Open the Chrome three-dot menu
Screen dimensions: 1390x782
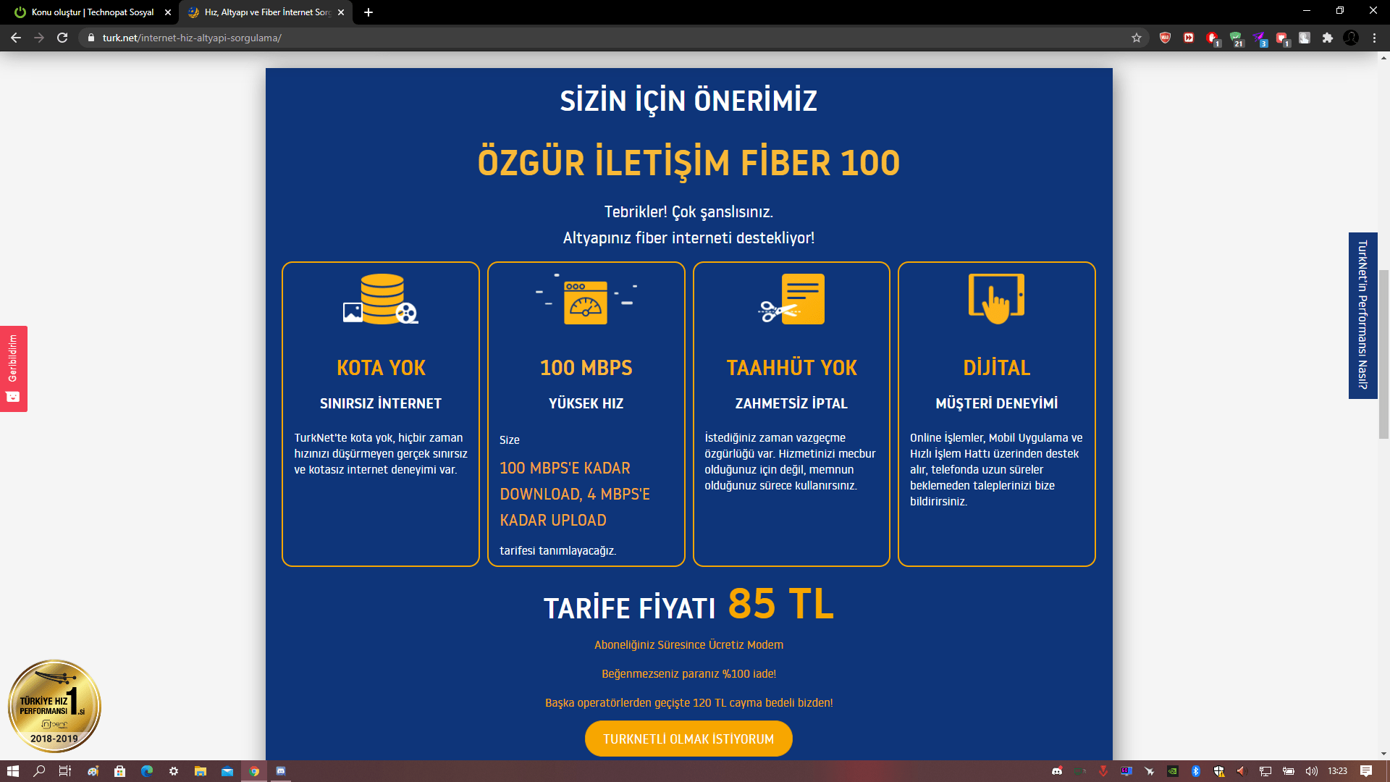coord(1374,38)
